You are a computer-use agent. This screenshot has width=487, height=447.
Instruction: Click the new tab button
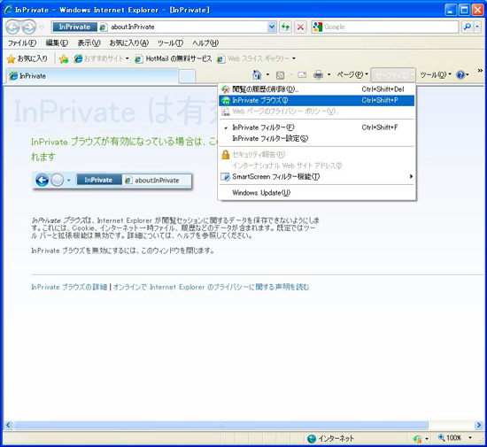click(x=187, y=76)
